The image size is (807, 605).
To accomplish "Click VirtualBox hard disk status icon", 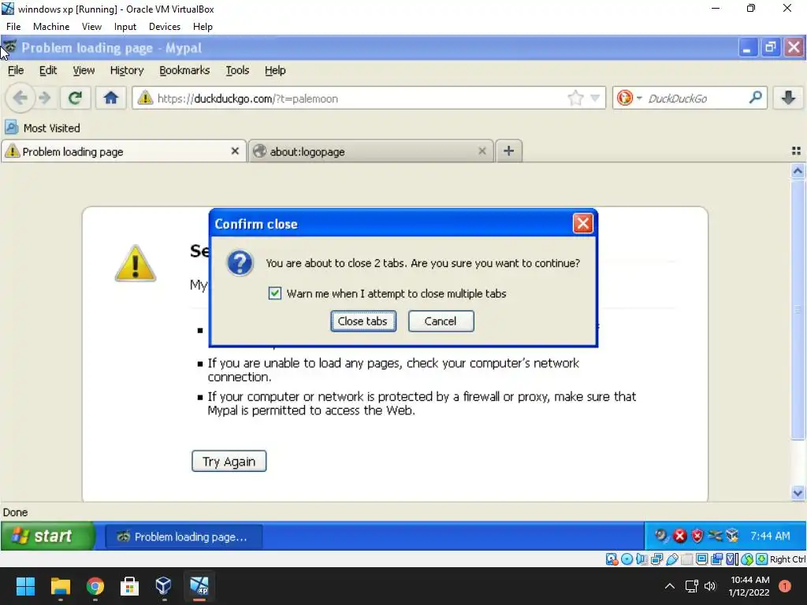I will tap(612, 559).
